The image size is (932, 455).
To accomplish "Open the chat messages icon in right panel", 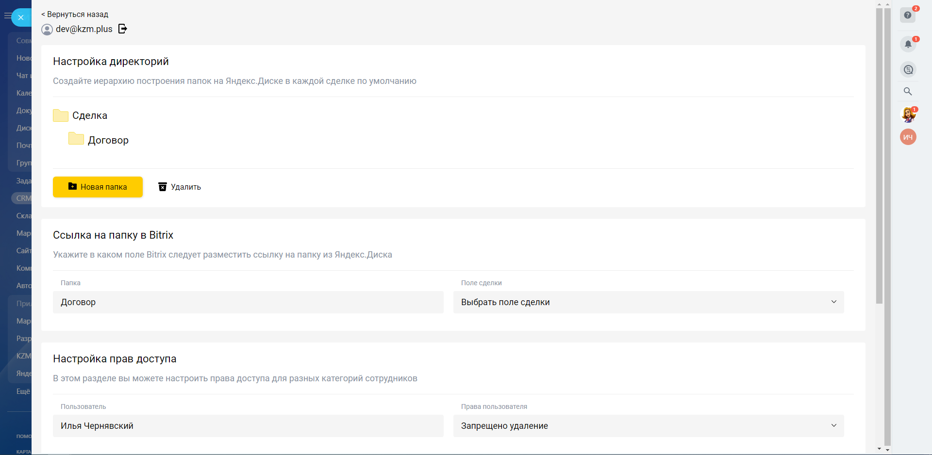I will (908, 70).
